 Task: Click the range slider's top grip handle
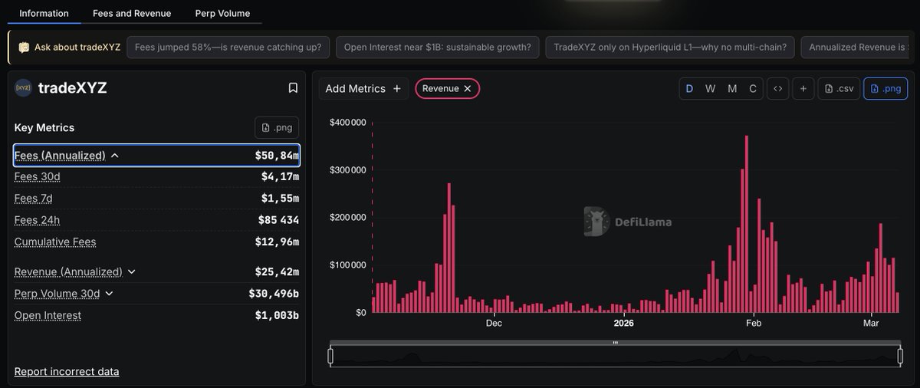[616, 343]
